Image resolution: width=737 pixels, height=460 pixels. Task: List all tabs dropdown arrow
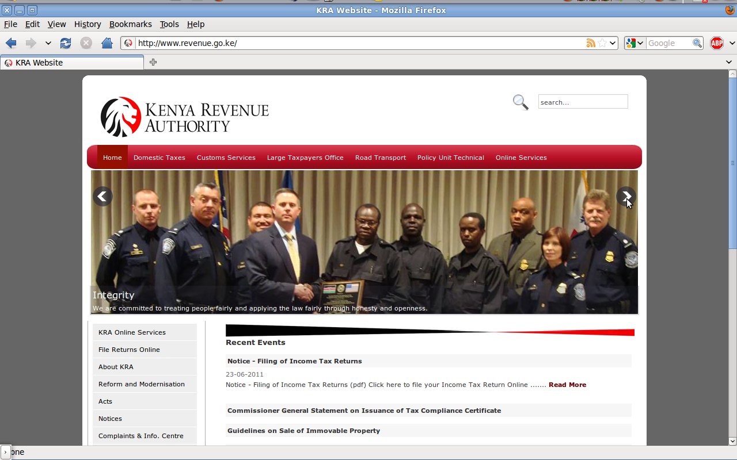(729, 62)
